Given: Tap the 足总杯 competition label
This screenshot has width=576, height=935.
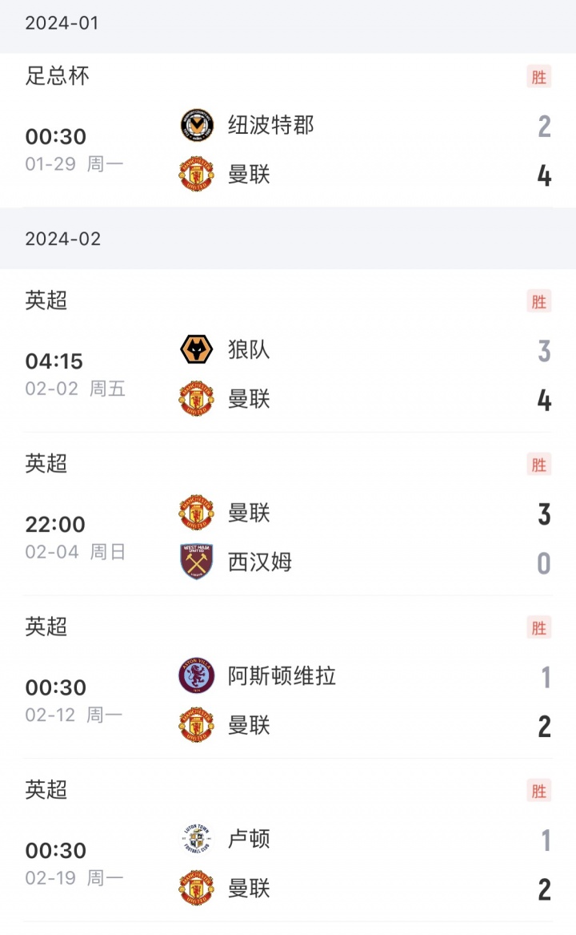Looking at the screenshot, I should click(58, 76).
